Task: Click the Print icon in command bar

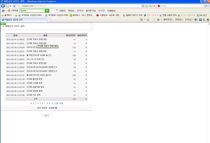Action: pos(158,19)
